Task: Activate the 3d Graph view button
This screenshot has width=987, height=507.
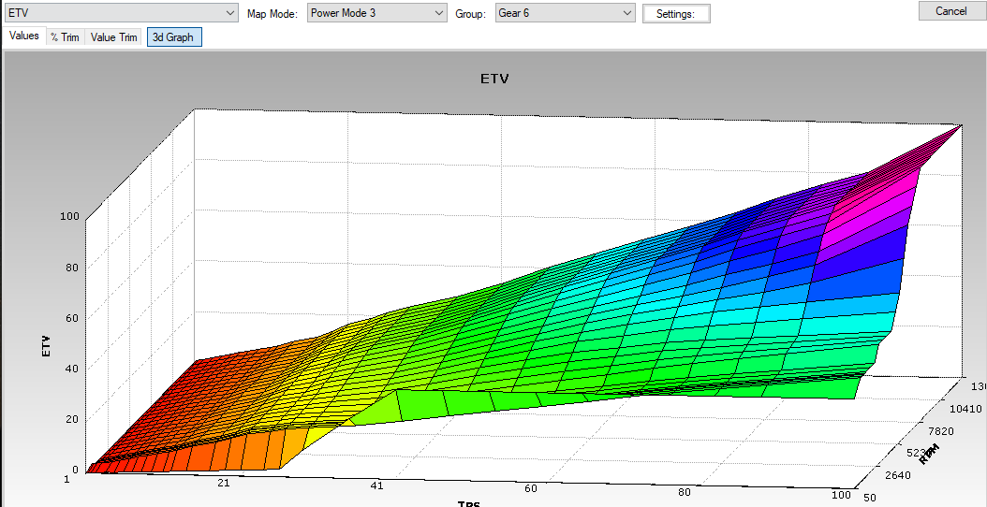Action: click(x=173, y=37)
